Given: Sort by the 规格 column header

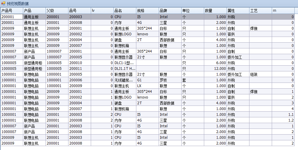Looking at the screenshot, I should click(x=147, y=11).
